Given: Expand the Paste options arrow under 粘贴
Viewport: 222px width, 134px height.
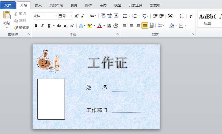Looking at the screenshot, I should pos(7,28).
